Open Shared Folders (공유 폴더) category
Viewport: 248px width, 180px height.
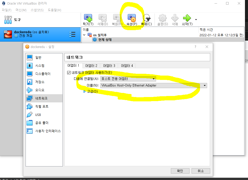[44, 123]
